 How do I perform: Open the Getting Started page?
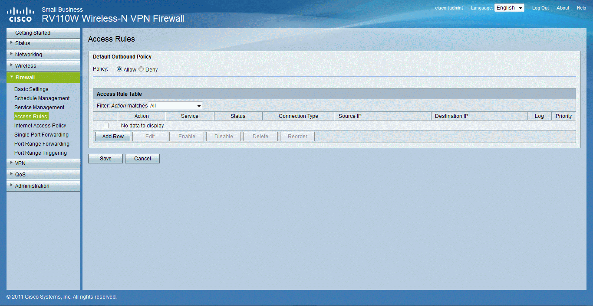click(43, 33)
